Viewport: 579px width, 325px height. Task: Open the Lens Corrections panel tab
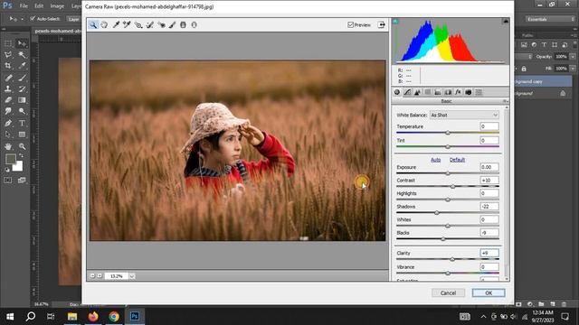[x=448, y=92]
